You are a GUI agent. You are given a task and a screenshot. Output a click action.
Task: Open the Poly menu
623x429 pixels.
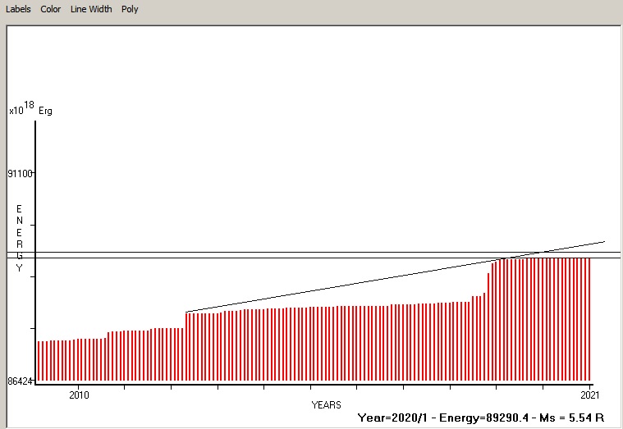(130, 9)
